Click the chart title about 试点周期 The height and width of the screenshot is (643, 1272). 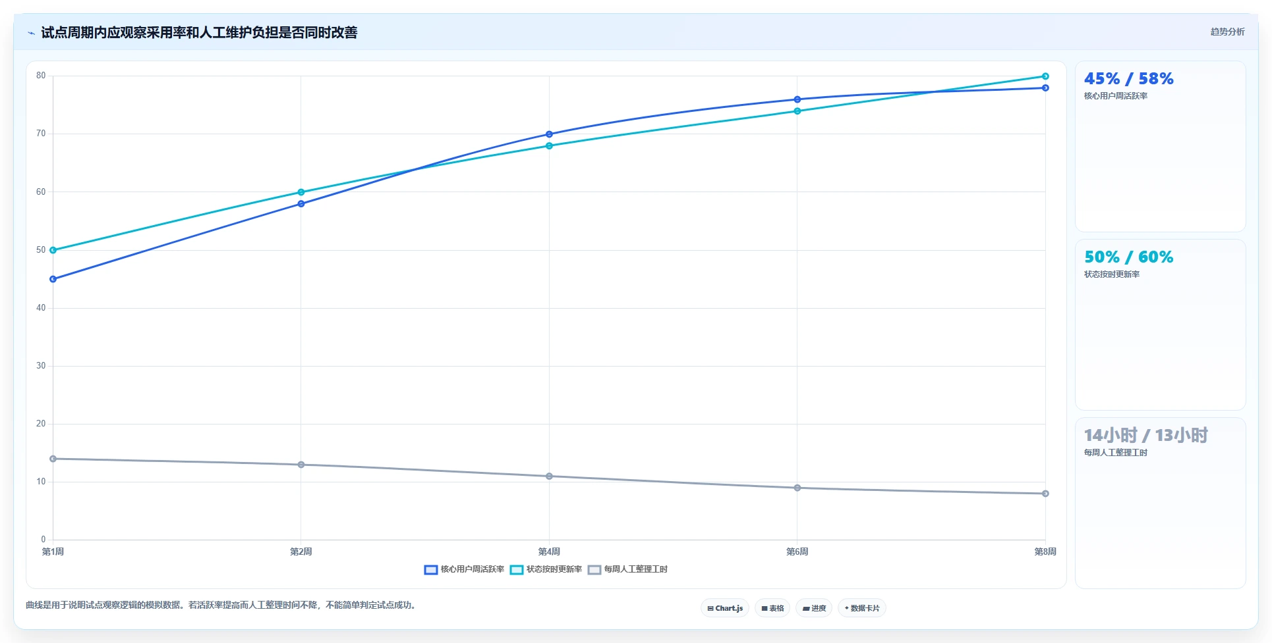199,33
